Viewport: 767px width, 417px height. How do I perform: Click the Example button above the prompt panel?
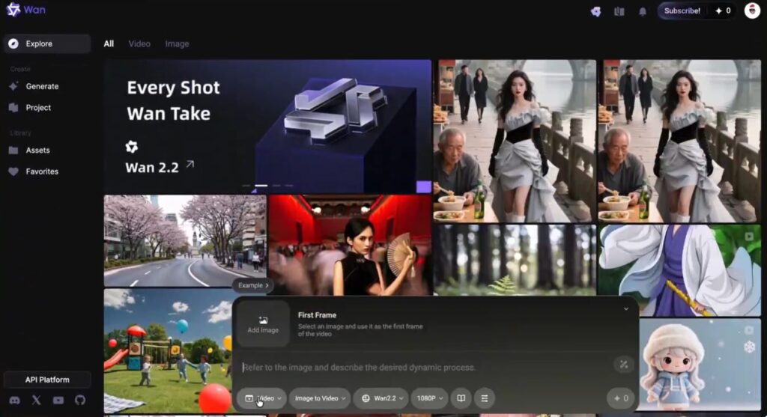(x=253, y=285)
